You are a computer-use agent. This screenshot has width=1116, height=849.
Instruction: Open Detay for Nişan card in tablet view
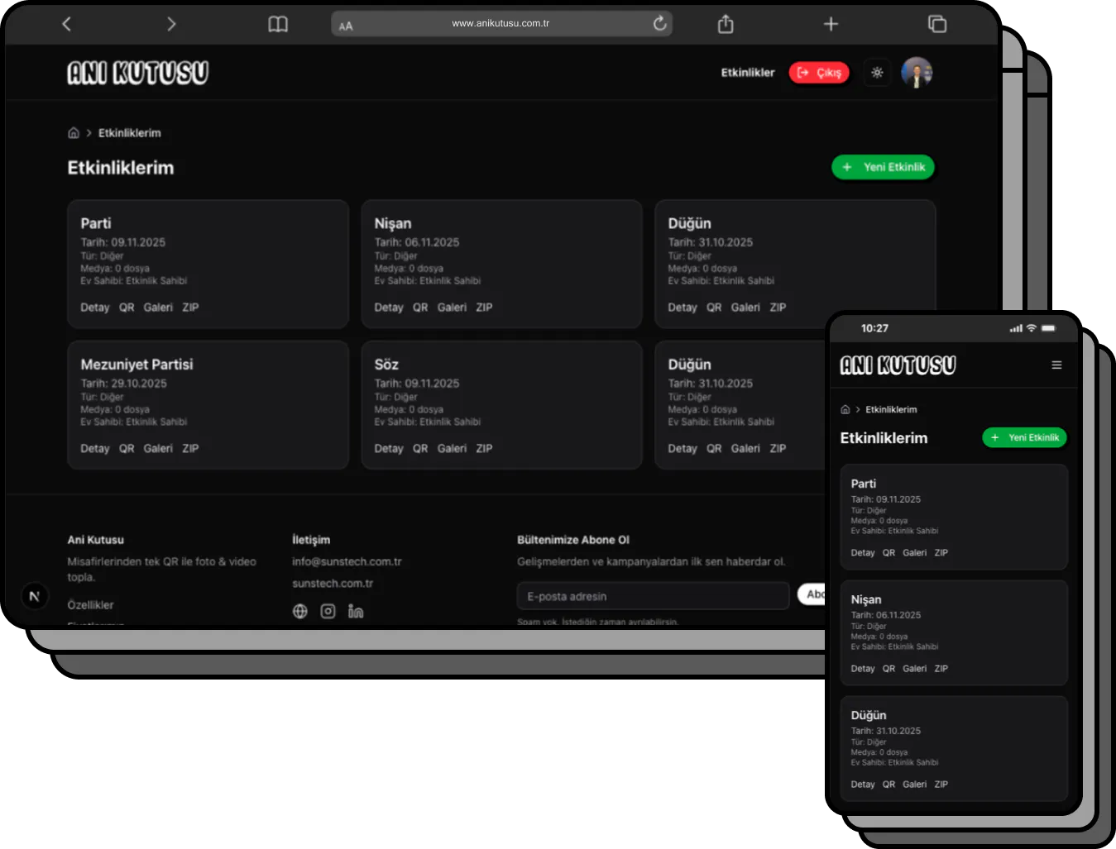(x=389, y=308)
